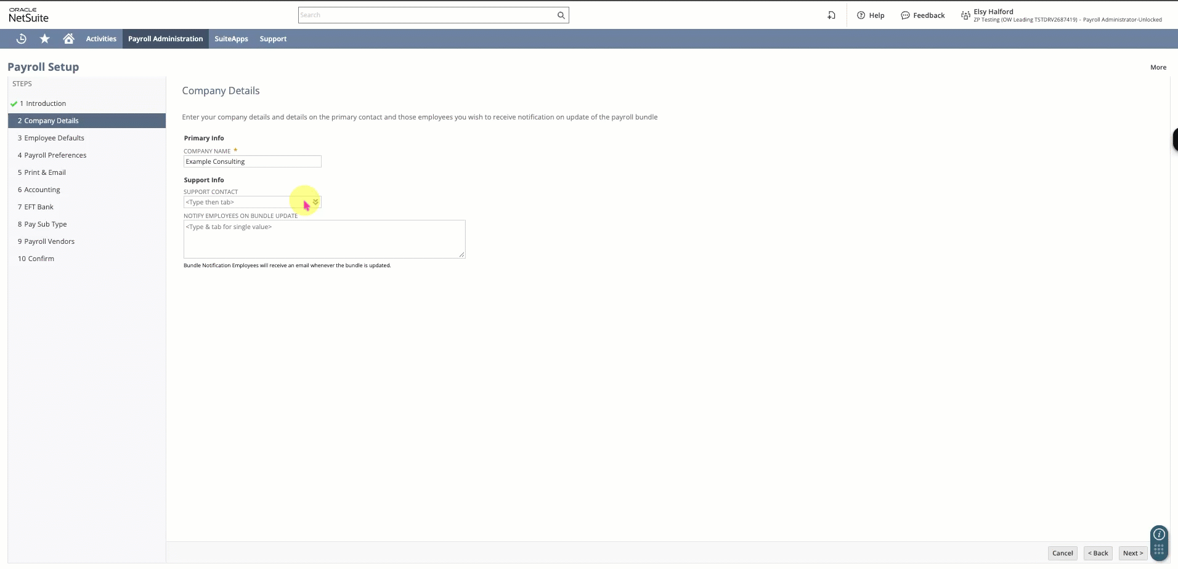Open the Create New icon in header
This screenshot has width=1178, height=569.
pos(831,15)
